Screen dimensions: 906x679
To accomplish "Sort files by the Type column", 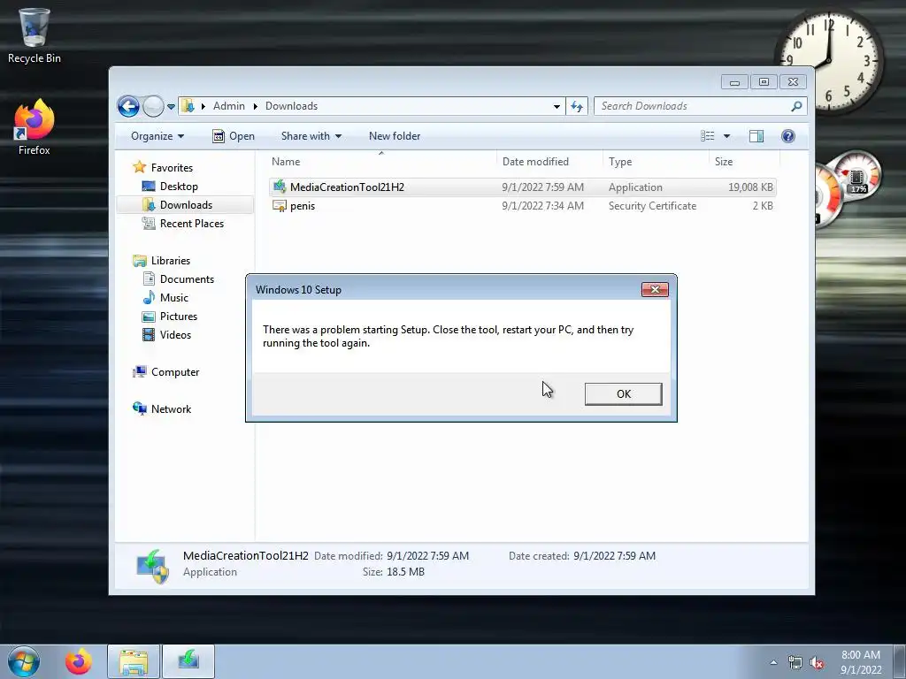I will pyautogui.click(x=656, y=162).
